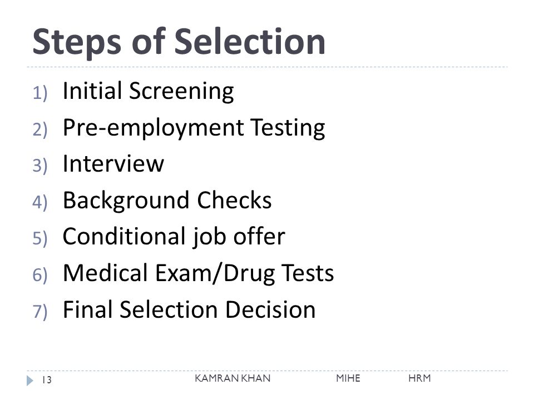Click the Steps of Selection title
This screenshot has height=400, width=534.
(179, 42)
